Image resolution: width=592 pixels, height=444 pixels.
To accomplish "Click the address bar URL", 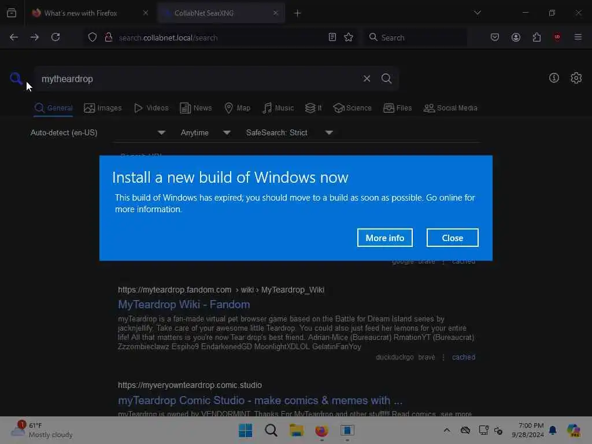I will tap(168, 38).
